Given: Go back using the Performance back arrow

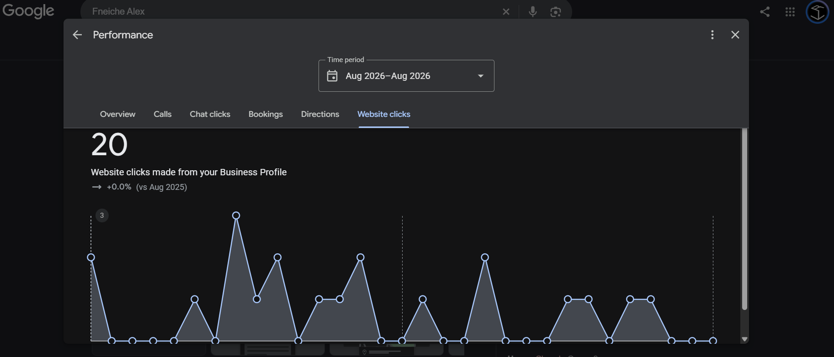Looking at the screenshot, I should click(77, 35).
